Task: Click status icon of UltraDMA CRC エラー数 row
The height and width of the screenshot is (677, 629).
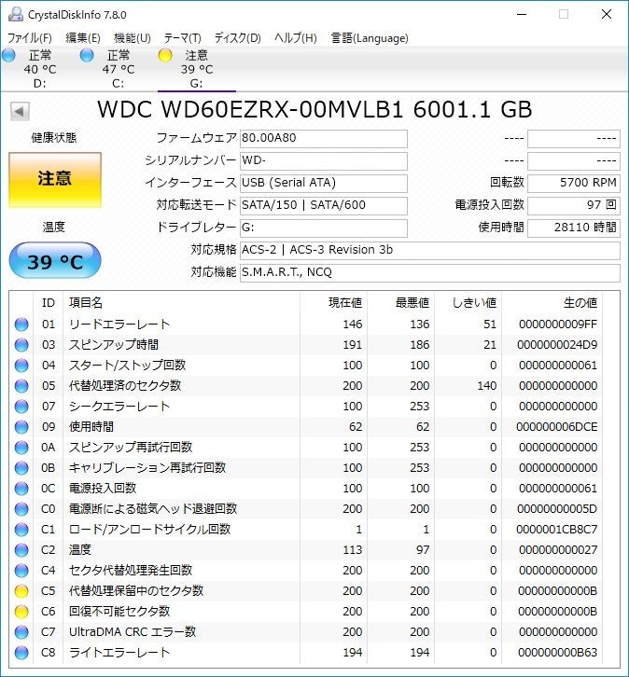Action: pyautogui.click(x=21, y=632)
